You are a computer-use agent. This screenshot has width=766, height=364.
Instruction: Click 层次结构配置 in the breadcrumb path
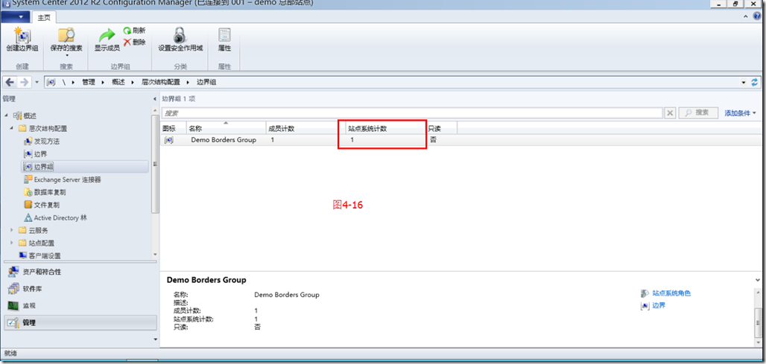click(161, 83)
